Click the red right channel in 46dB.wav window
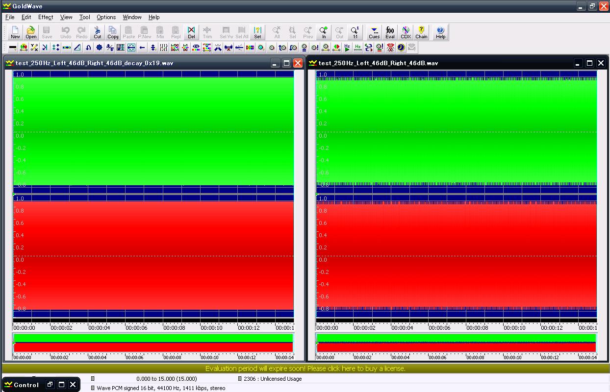The width and height of the screenshot is (610, 392). click(457, 256)
